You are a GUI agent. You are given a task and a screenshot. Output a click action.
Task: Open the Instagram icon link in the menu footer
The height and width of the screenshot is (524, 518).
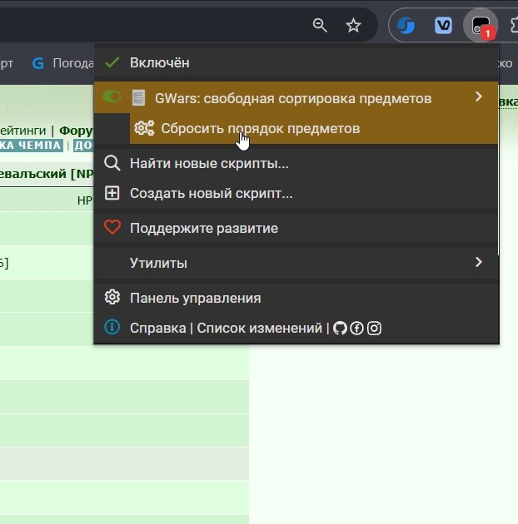coord(374,329)
